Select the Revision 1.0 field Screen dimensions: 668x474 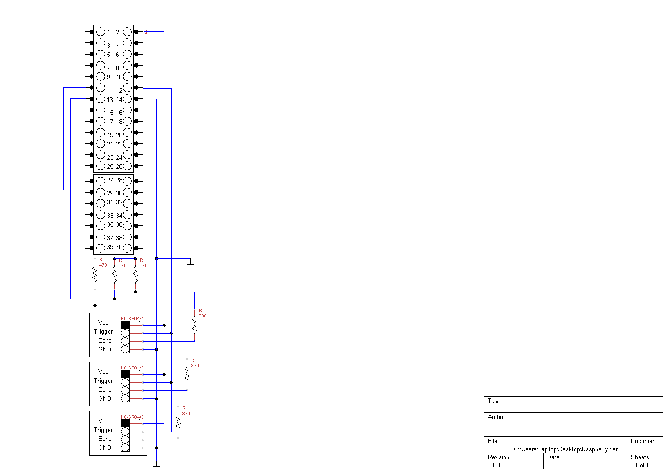pos(513,461)
